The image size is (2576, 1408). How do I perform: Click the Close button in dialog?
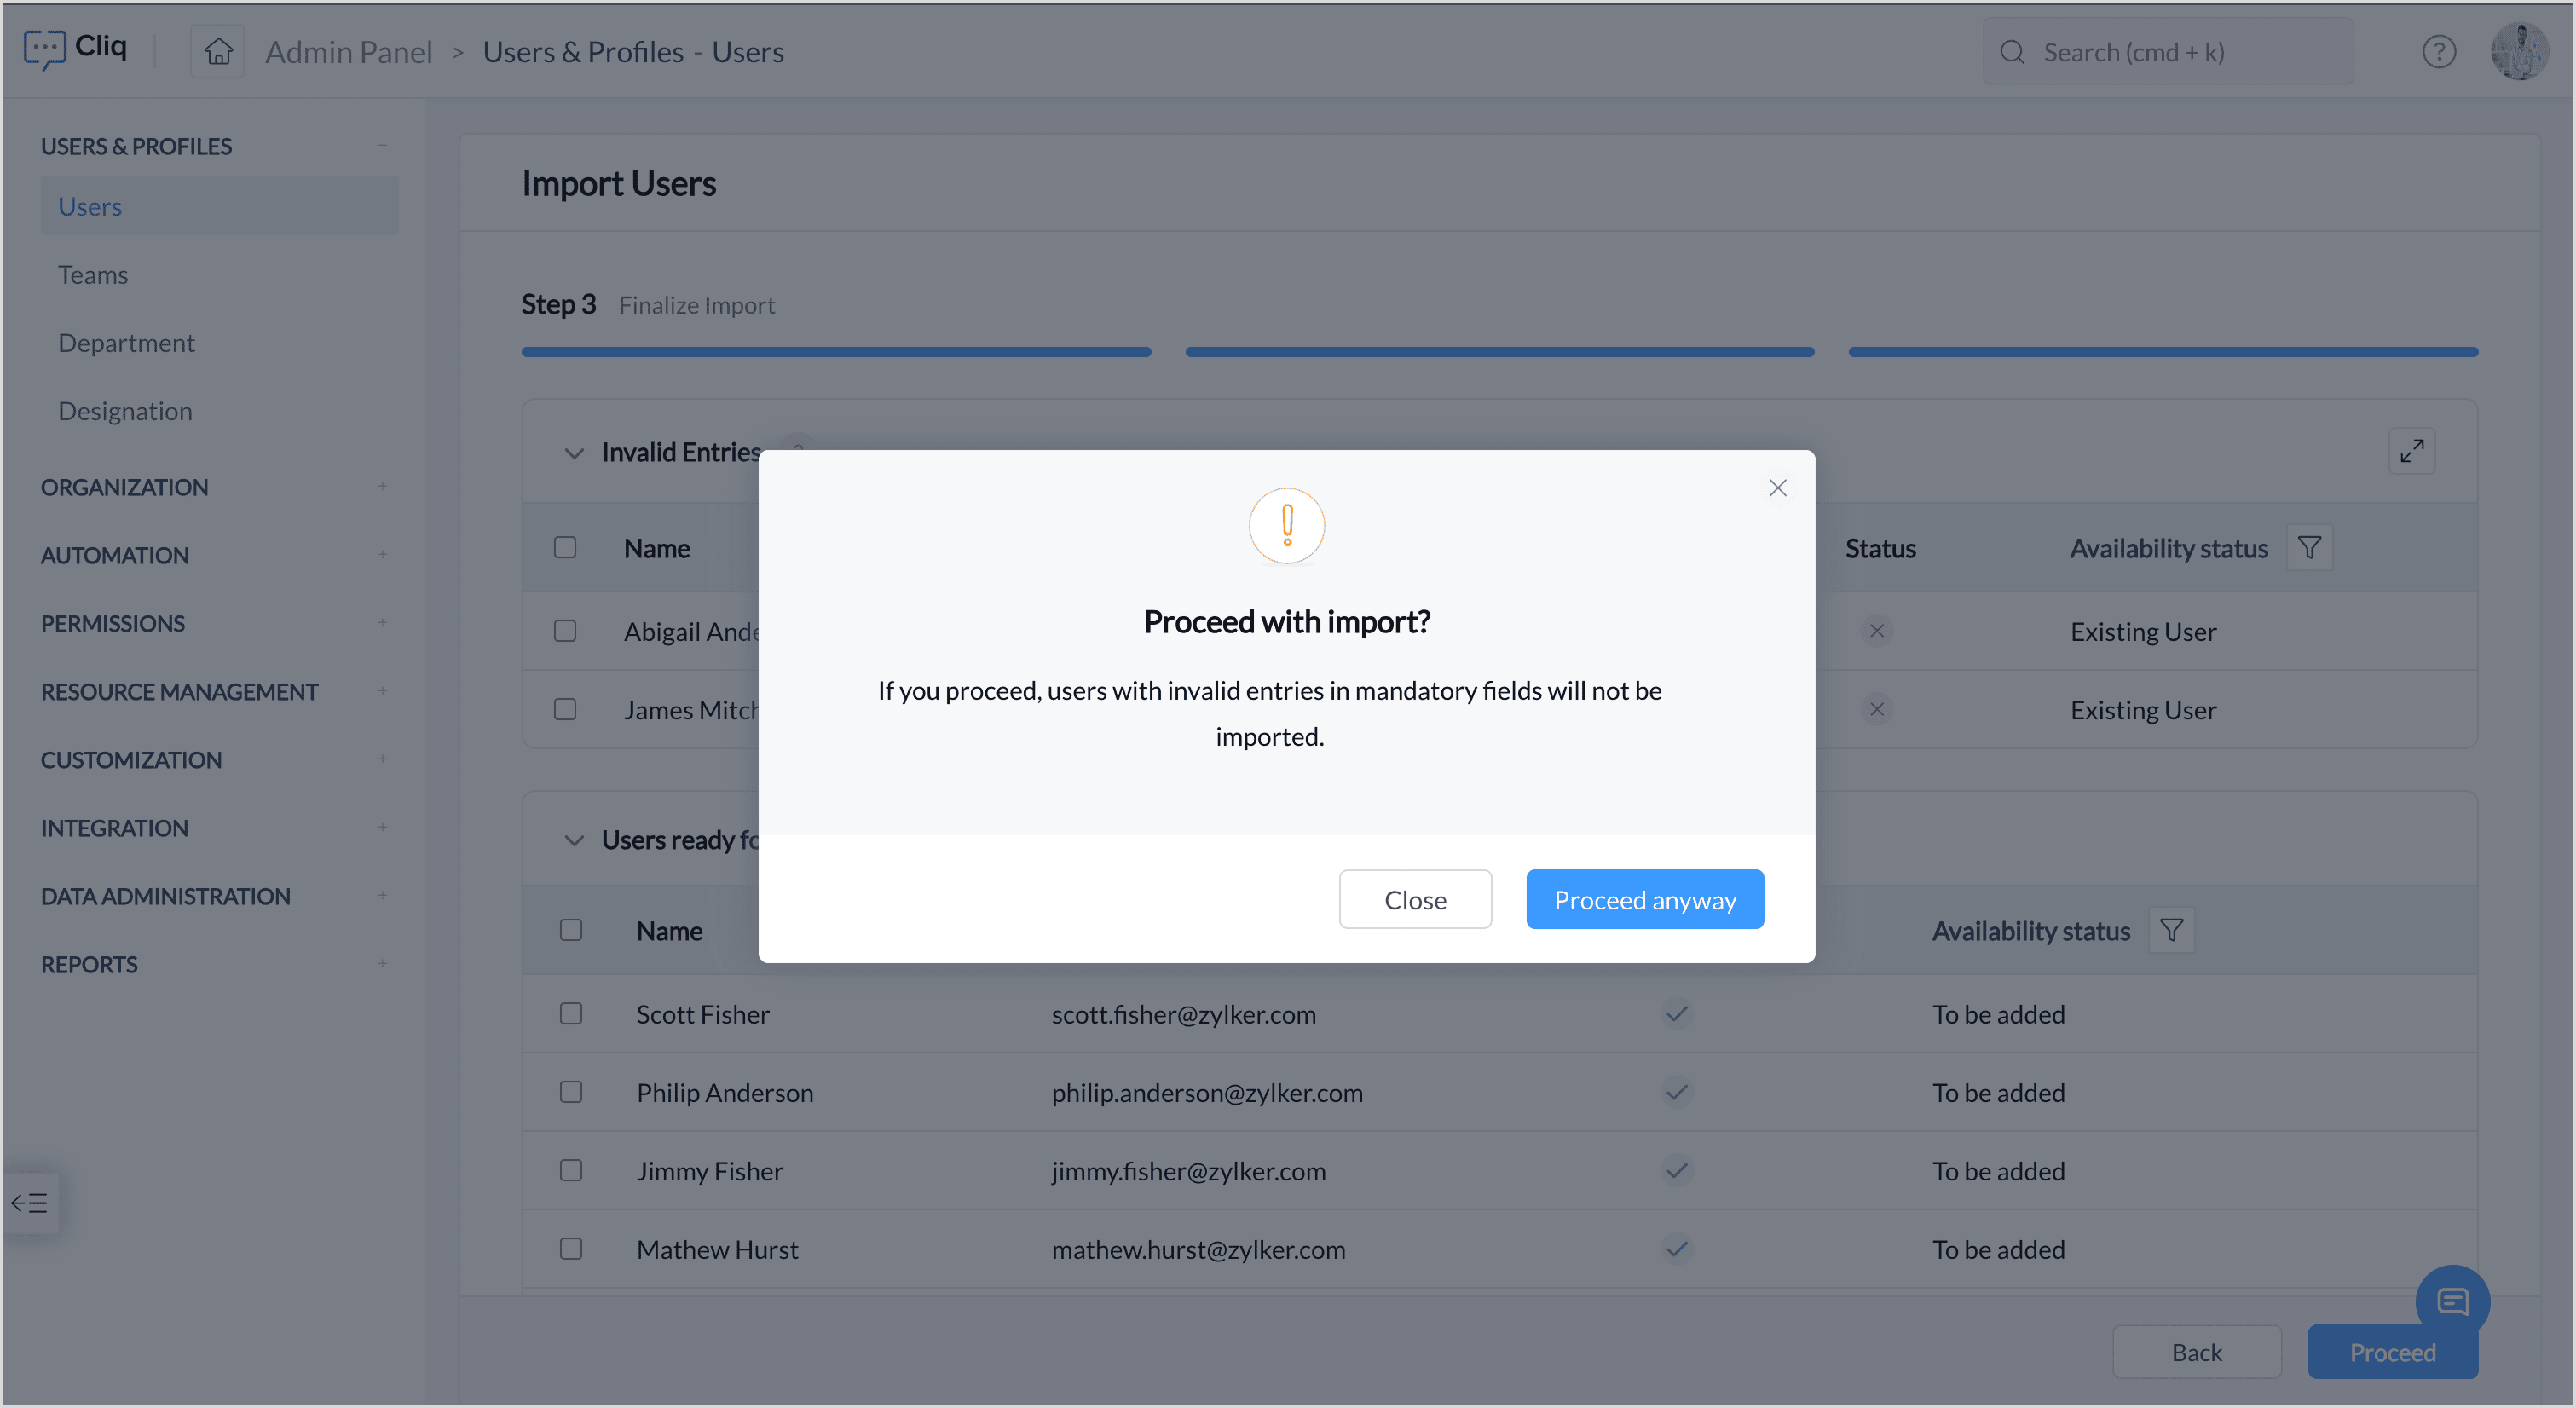point(1415,899)
